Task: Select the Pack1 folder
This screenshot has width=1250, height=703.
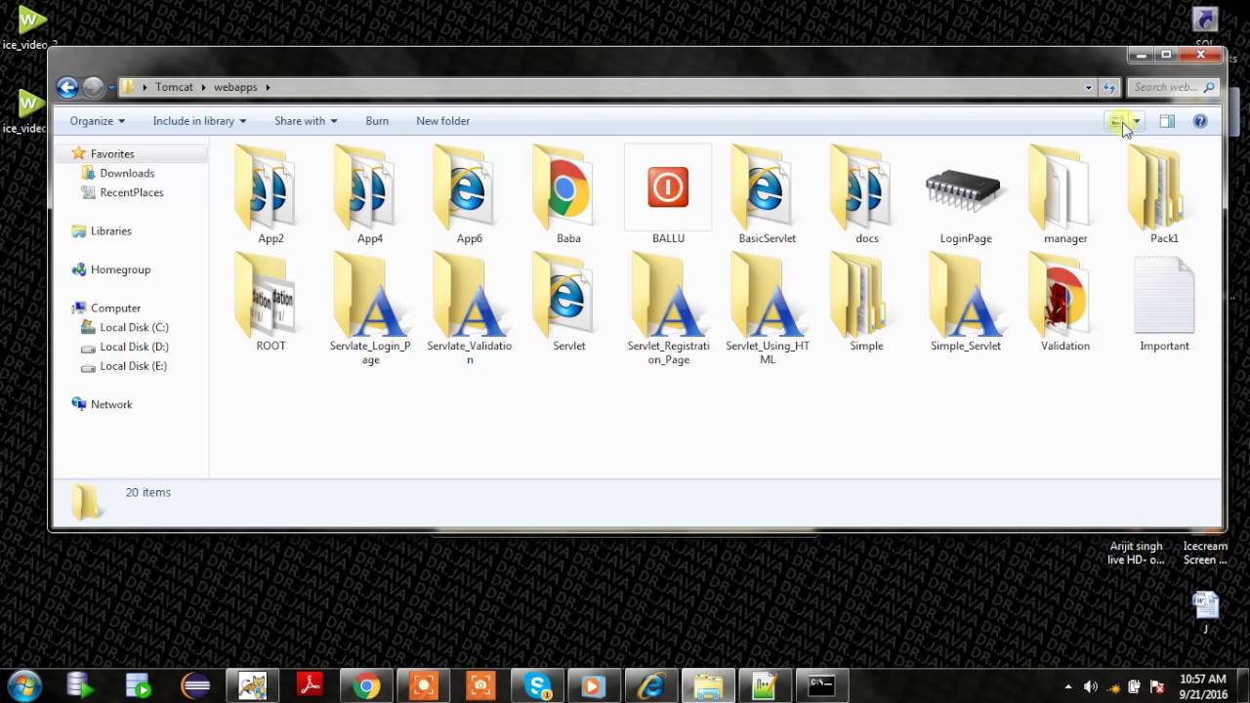Action: tap(1164, 194)
